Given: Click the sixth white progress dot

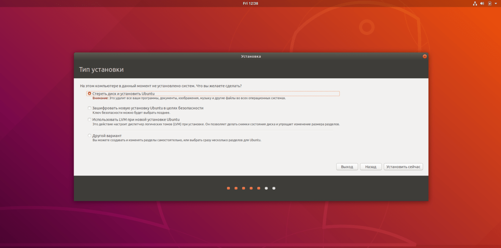Looking at the screenshot, I should 266,188.
